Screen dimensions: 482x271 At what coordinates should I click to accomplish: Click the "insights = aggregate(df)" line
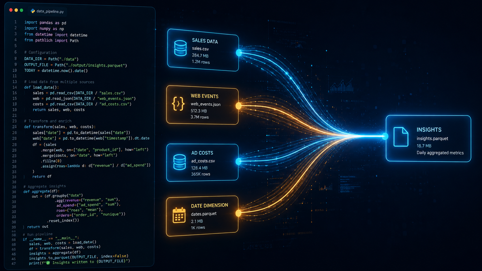pos(55,253)
